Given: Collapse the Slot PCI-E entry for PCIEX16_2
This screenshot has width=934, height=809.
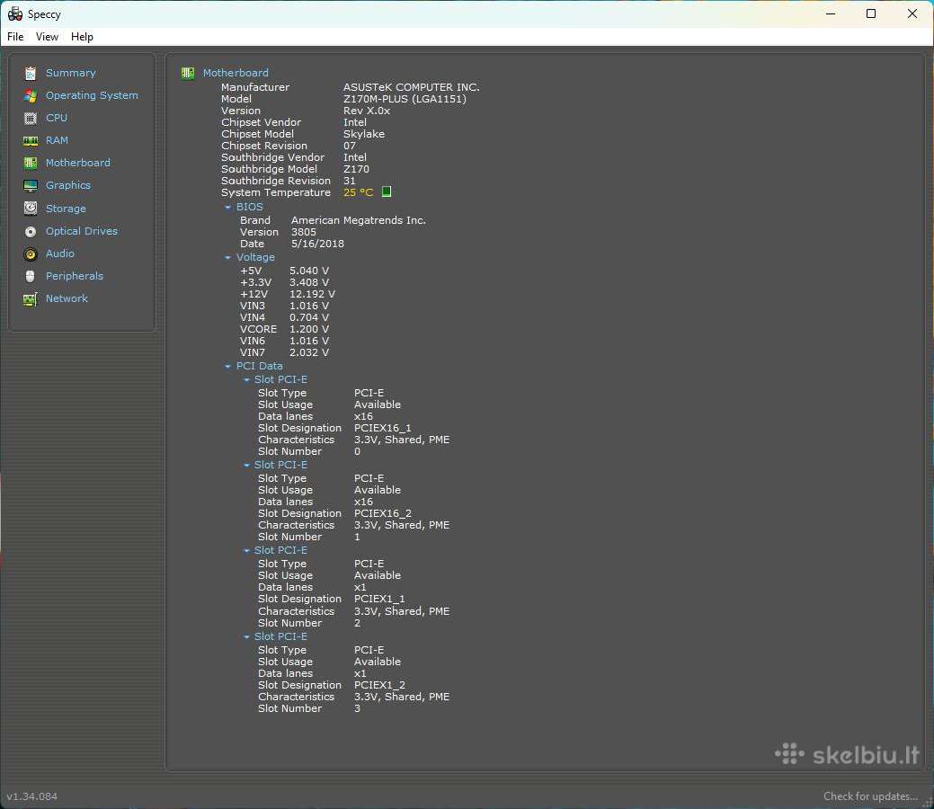Looking at the screenshot, I should [x=246, y=466].
